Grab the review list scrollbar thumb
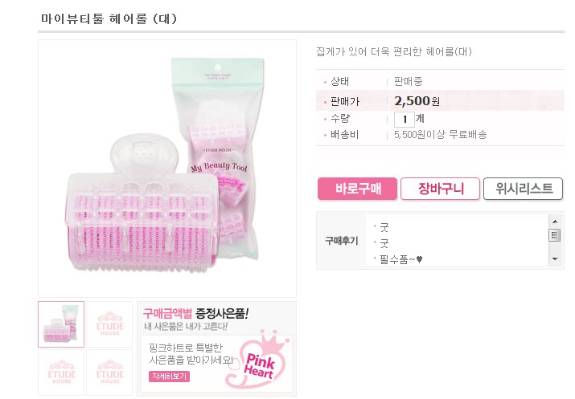The image size is (575, 399). [553, 235]
